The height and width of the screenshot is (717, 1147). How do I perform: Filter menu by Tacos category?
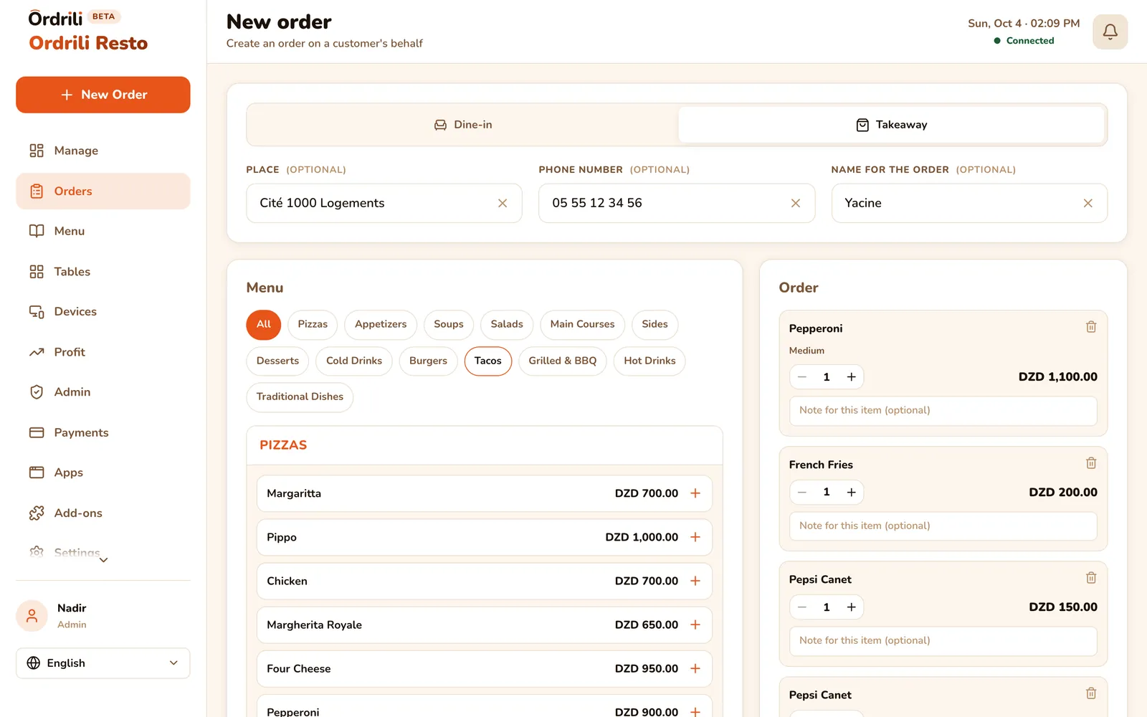tap(487, 361)
